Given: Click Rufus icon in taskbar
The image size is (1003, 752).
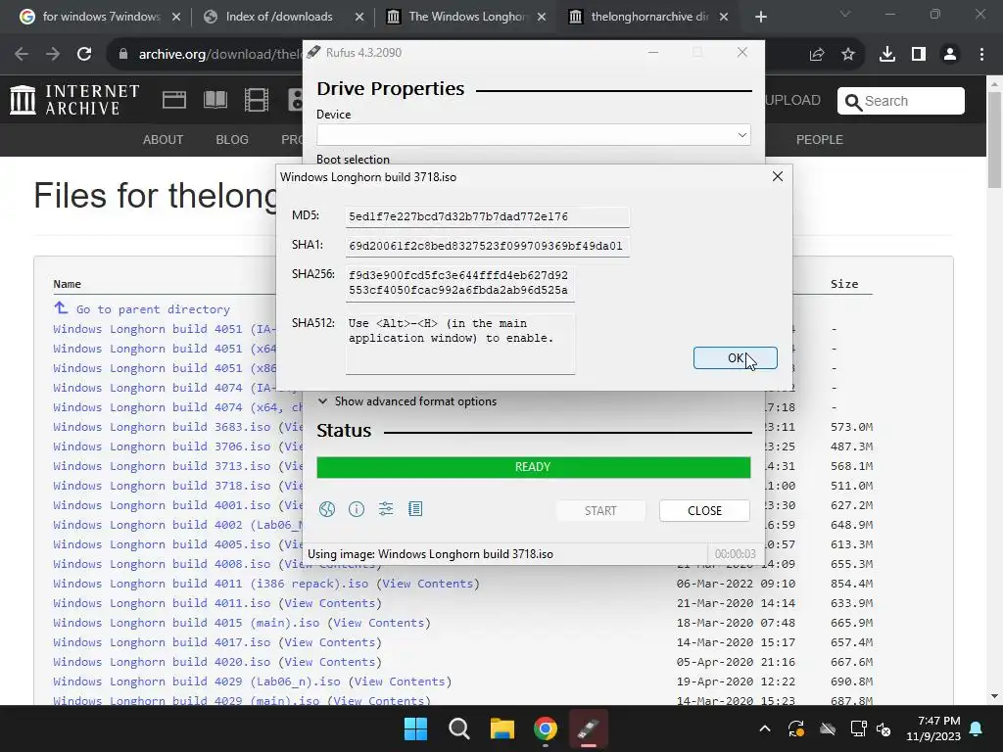Looking at the screenshot, I should 589,728.
